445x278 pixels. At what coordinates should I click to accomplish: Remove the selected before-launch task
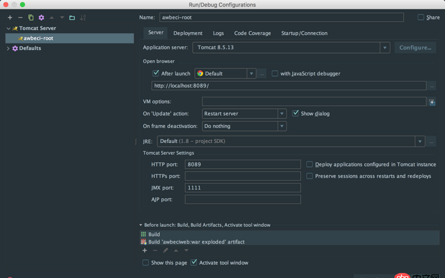155,251
